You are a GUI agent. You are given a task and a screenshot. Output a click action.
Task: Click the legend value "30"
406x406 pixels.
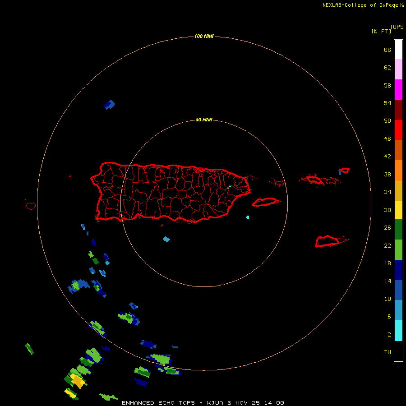(x=388, y=210)
